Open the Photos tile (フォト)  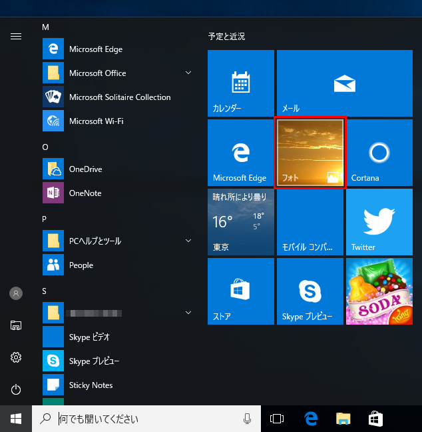pyautogui.click(x=310, y=153)
